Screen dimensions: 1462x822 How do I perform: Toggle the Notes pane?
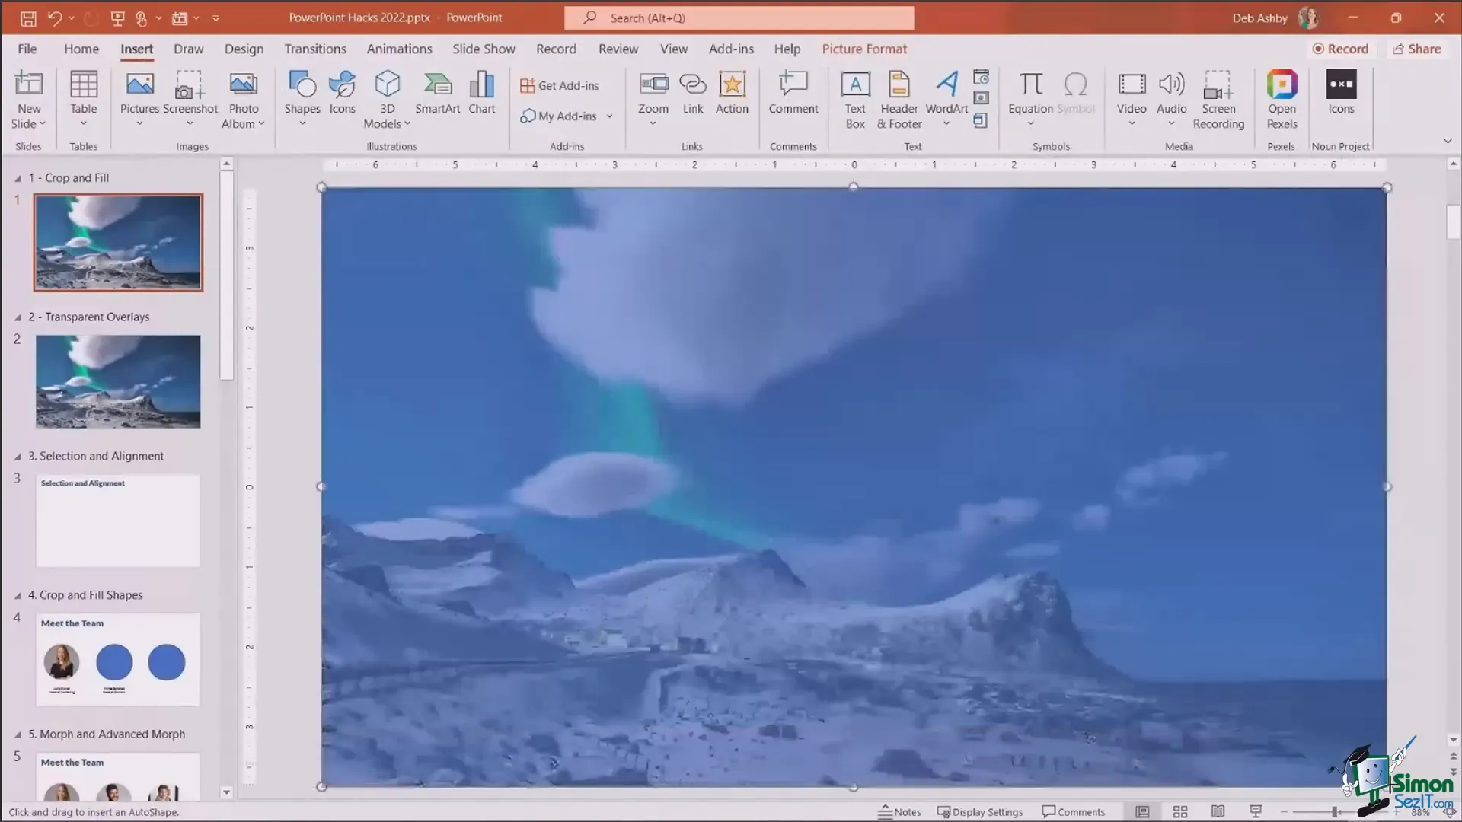click(899, 812)
